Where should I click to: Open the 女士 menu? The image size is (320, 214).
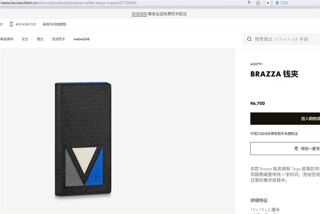(x=25, y=39)
